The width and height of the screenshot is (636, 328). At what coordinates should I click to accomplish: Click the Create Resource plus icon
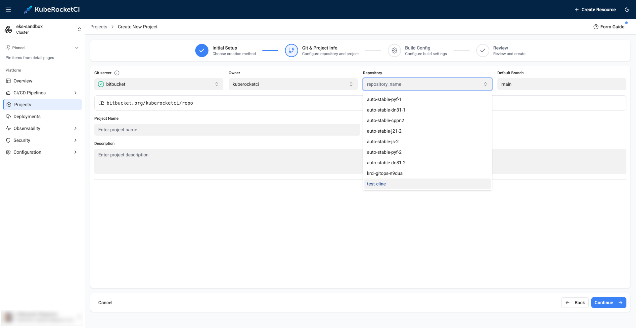click(576, 10)
